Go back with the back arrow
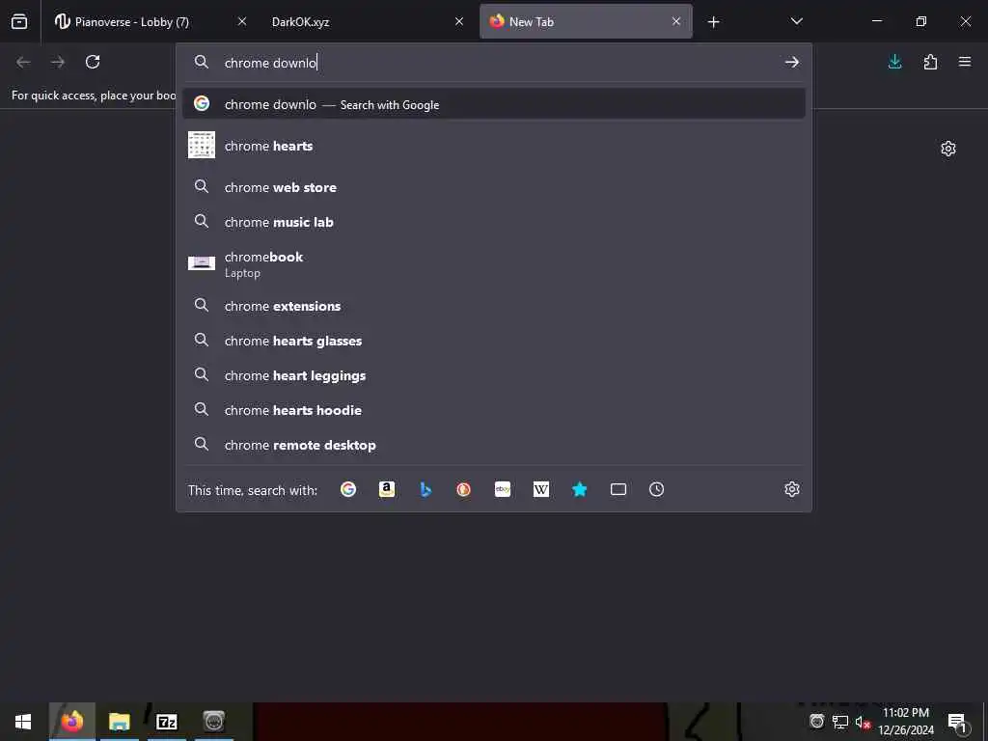 (x=23, y=62)
